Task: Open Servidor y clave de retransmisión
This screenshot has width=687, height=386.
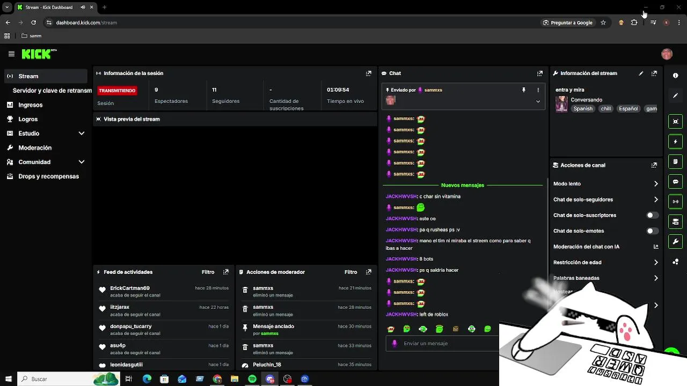Action: pos(52,91)
